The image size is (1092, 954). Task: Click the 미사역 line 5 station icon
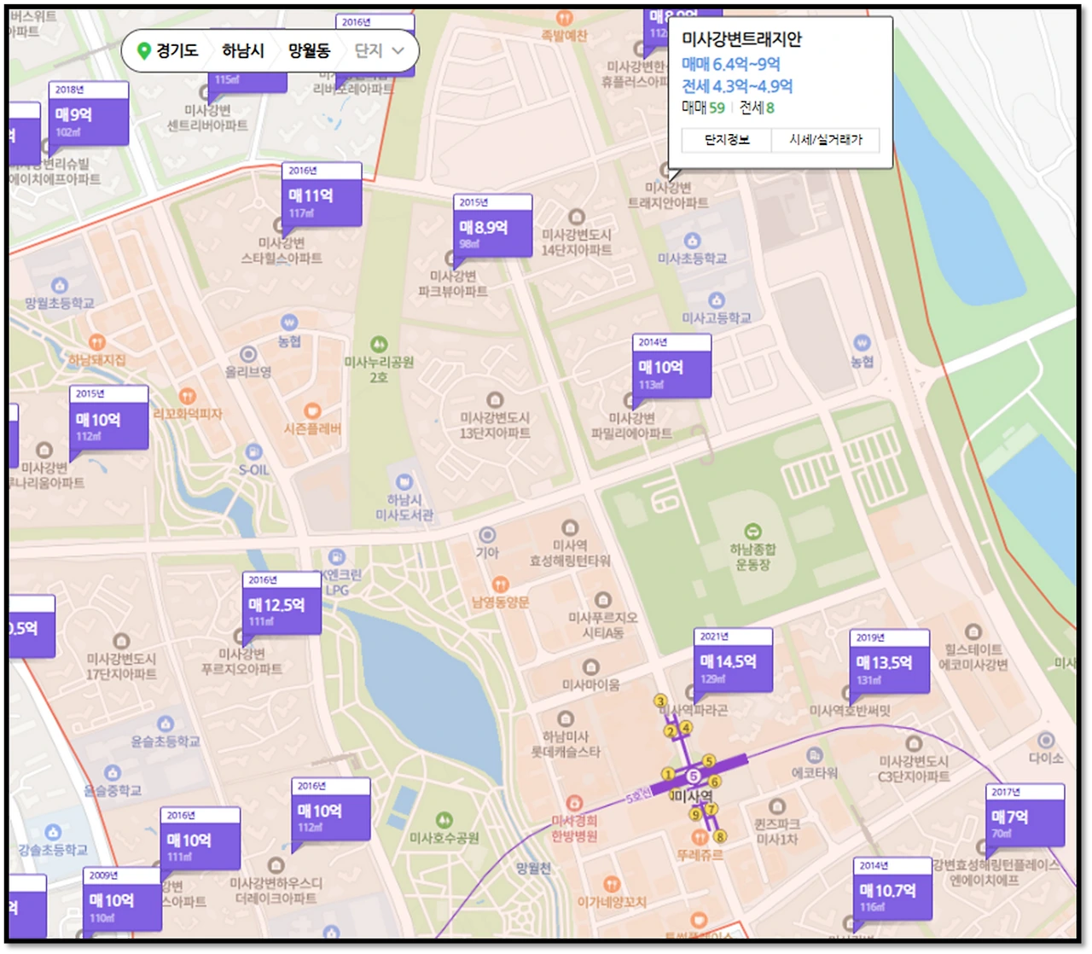(x=693, y=776)
